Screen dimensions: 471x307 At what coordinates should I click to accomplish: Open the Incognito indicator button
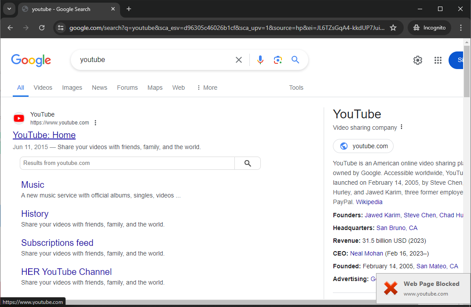pyautogui.click(x=429, y=28)
